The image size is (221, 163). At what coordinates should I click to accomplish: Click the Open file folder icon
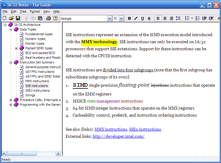point(11,18)
